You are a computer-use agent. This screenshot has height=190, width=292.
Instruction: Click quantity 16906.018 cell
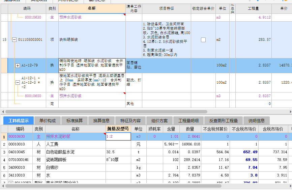tap(190, 144)
